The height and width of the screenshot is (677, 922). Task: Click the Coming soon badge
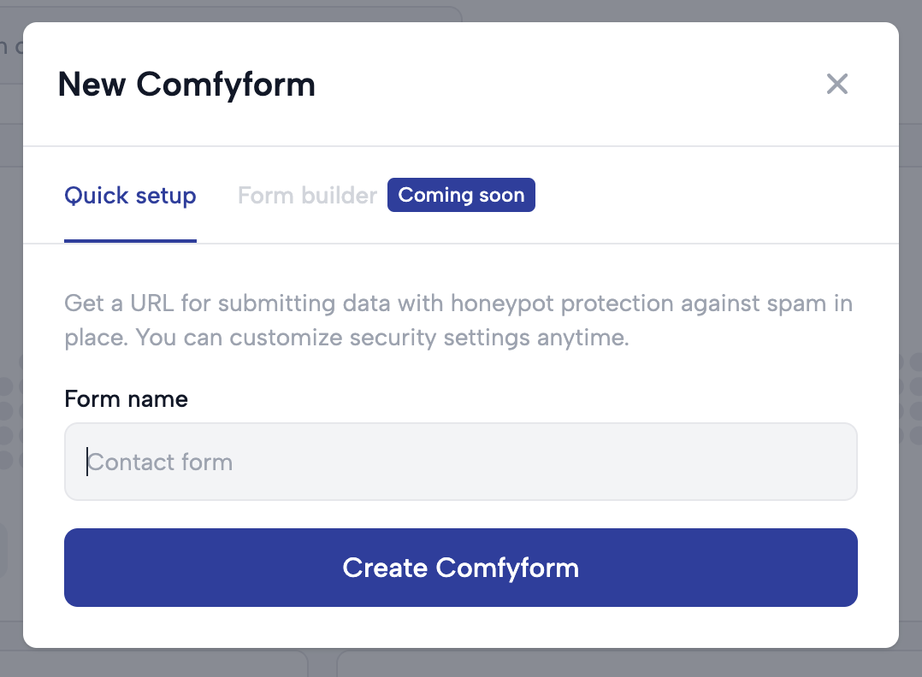point(461,195)
